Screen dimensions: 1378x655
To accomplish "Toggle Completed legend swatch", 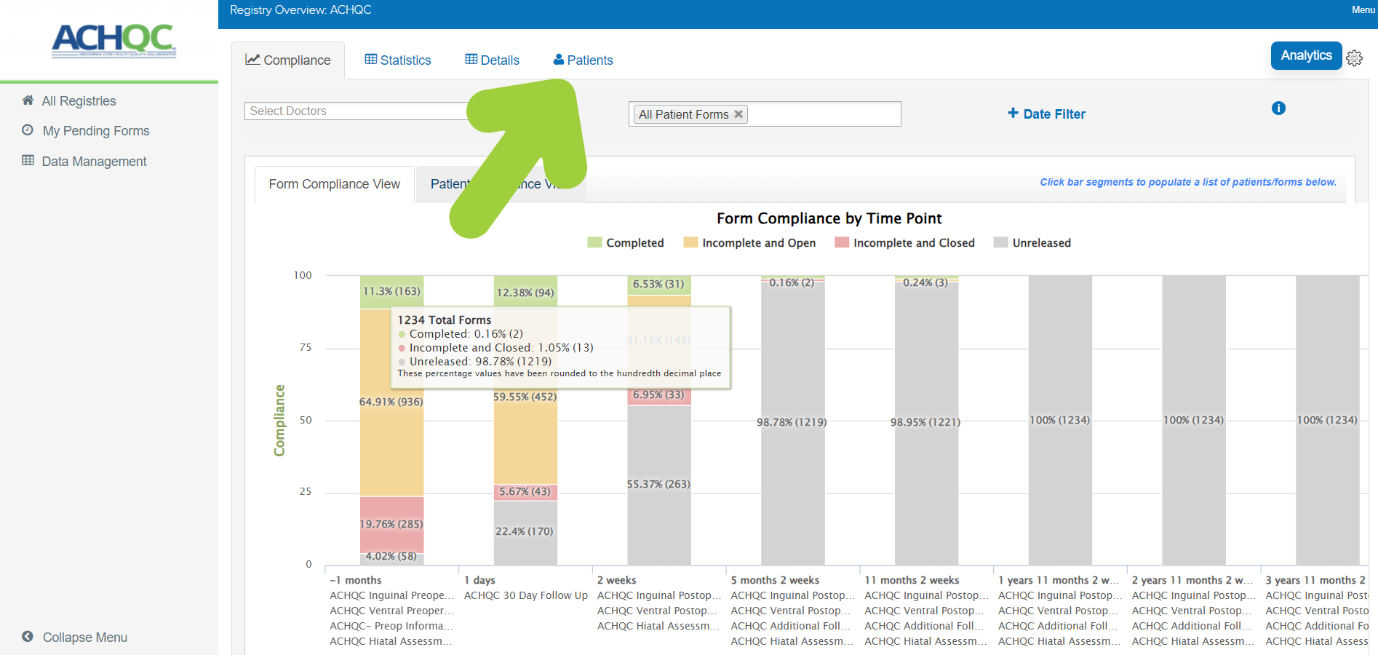I will click(x=594, y=242).
